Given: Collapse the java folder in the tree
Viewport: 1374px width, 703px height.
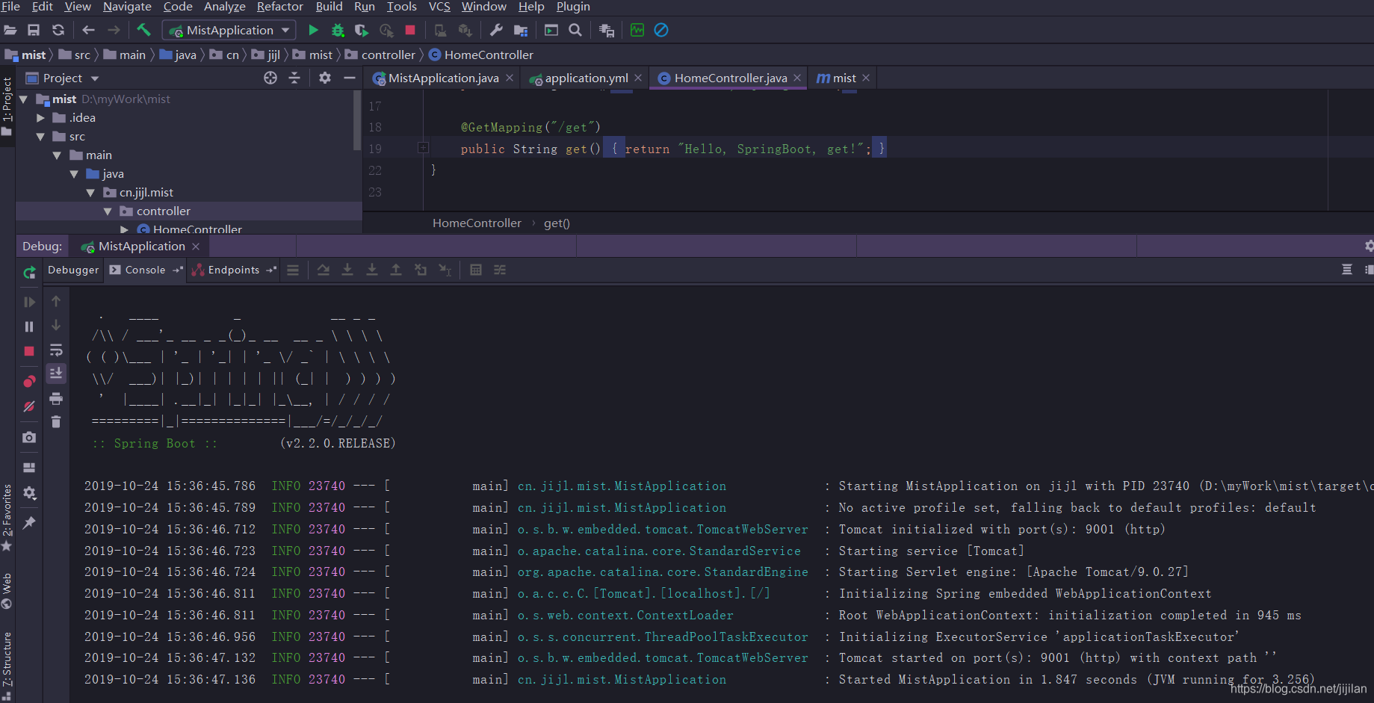Looking at the screenshot, I should (x=74, y=173).
